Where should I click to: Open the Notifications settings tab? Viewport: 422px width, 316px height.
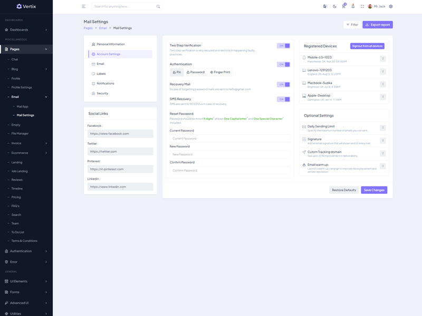point(105,84)
